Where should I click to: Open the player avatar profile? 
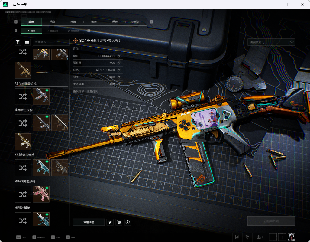click(291, 237)
